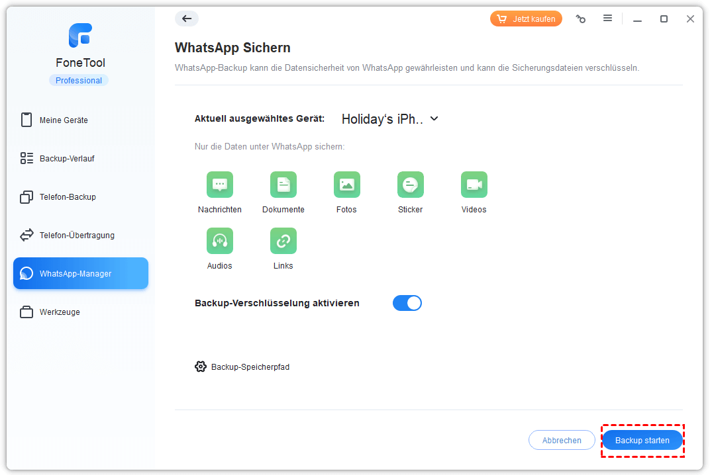Open the hamburger main menu
This screenshot has width=712, height=475.
tap(607, 19)
